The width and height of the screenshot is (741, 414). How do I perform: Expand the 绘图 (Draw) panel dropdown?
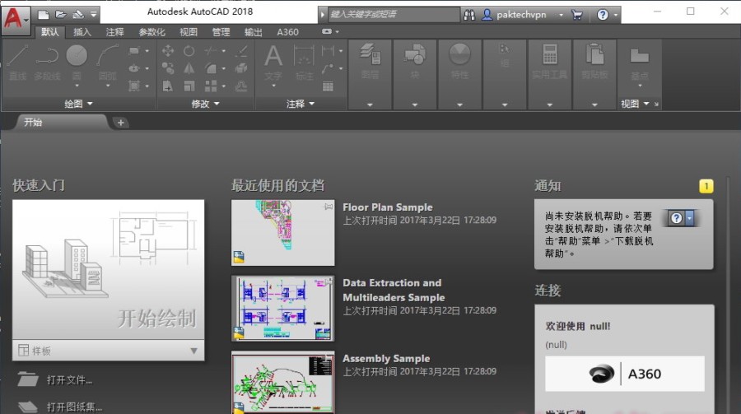[x=79, y=104]
